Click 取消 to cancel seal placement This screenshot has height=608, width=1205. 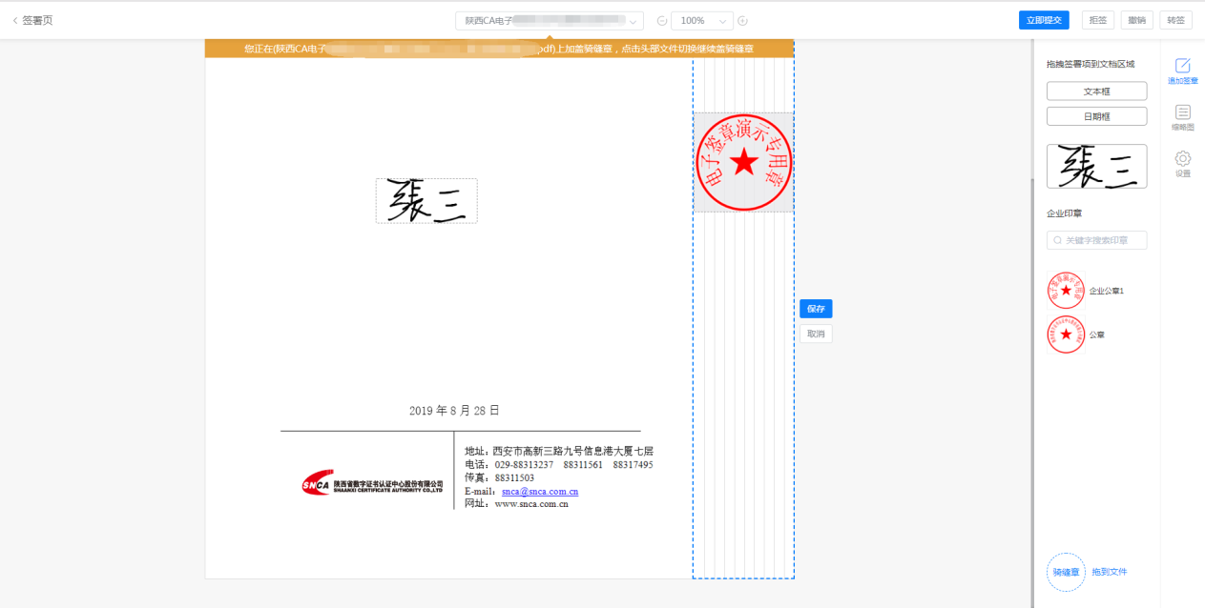(816, 333)
